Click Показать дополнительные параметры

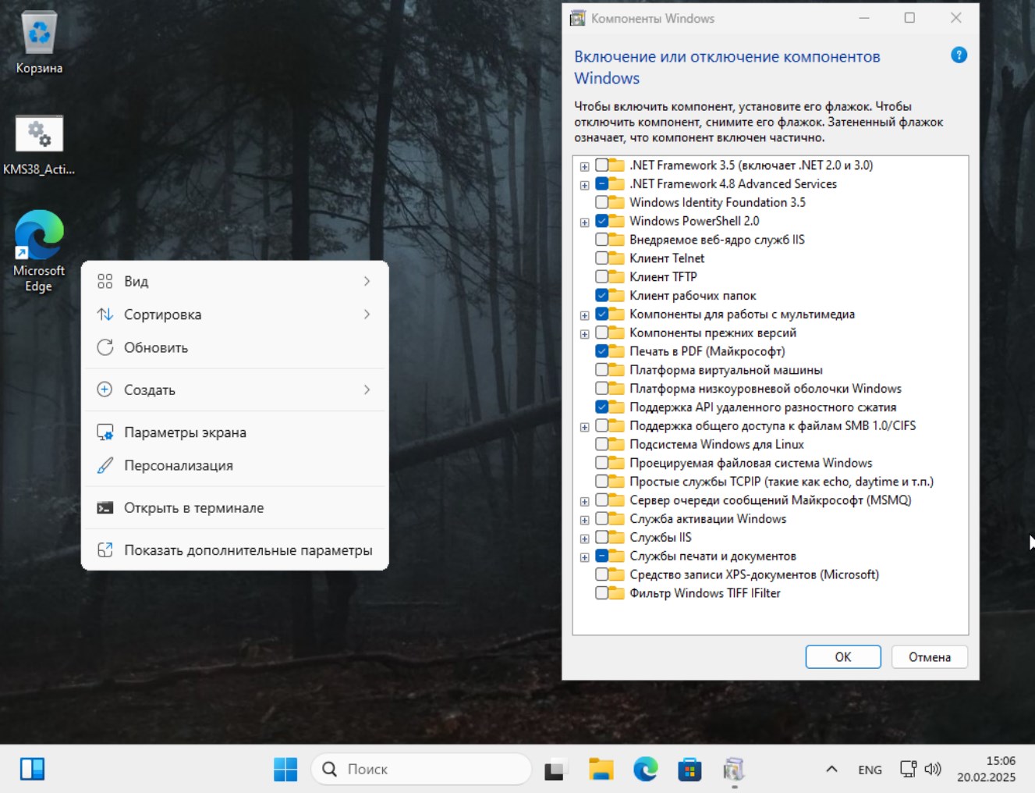click(235, 550)
